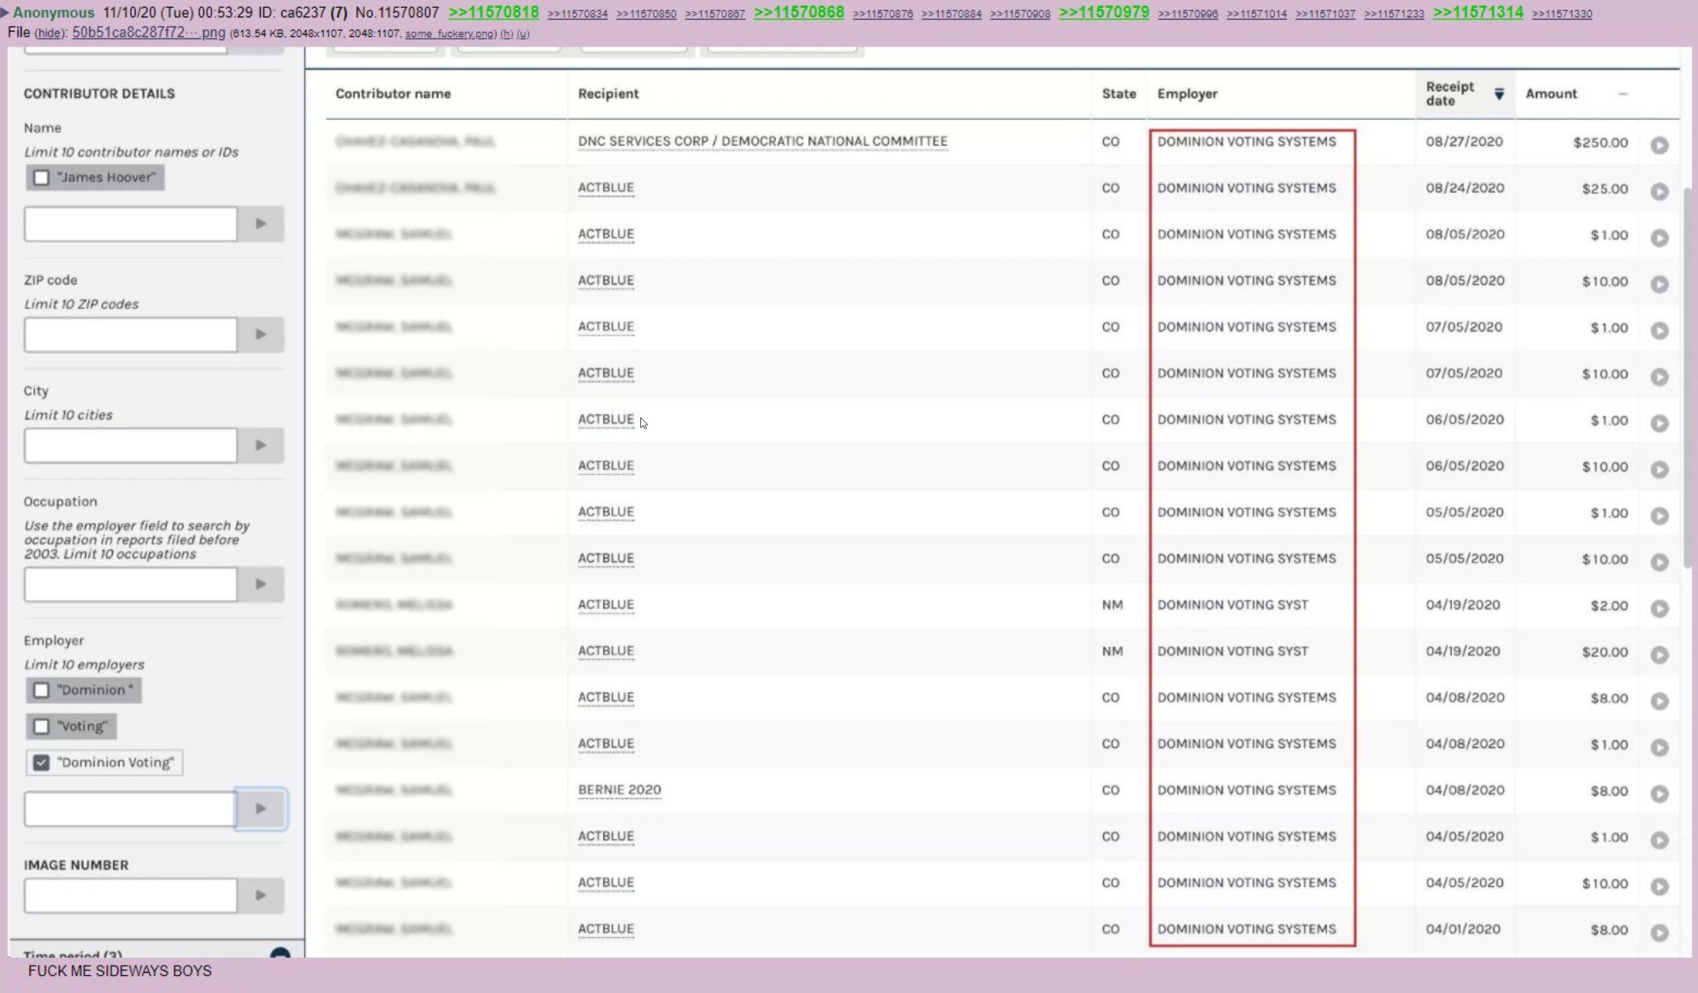Submit the contributor Name filter arrow
Screen dimensions: 1698x993
pyautogui.click(x=260, y=224)
